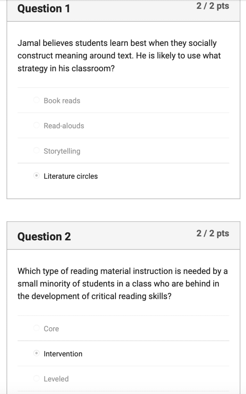246x394 pixels.
Task: Select the Literature circles radio button
Action: (37, 176)
